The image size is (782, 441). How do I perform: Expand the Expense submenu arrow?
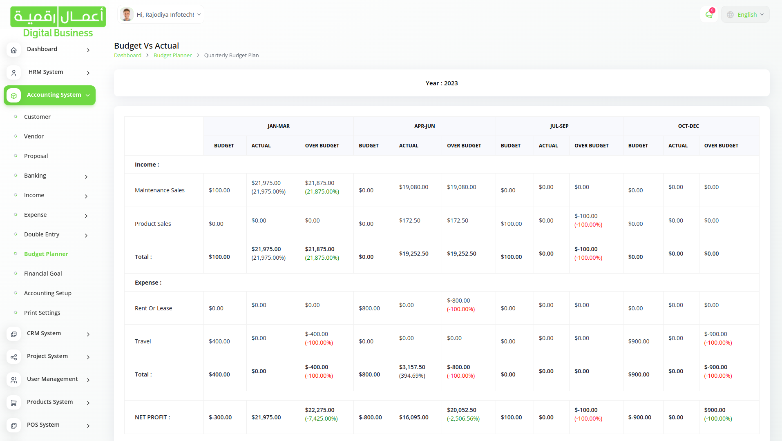pos(86,216)
